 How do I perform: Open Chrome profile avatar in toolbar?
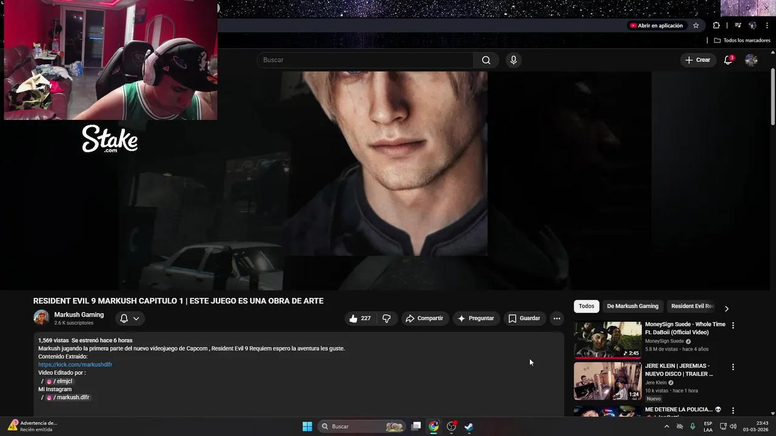tap(752, 25)
